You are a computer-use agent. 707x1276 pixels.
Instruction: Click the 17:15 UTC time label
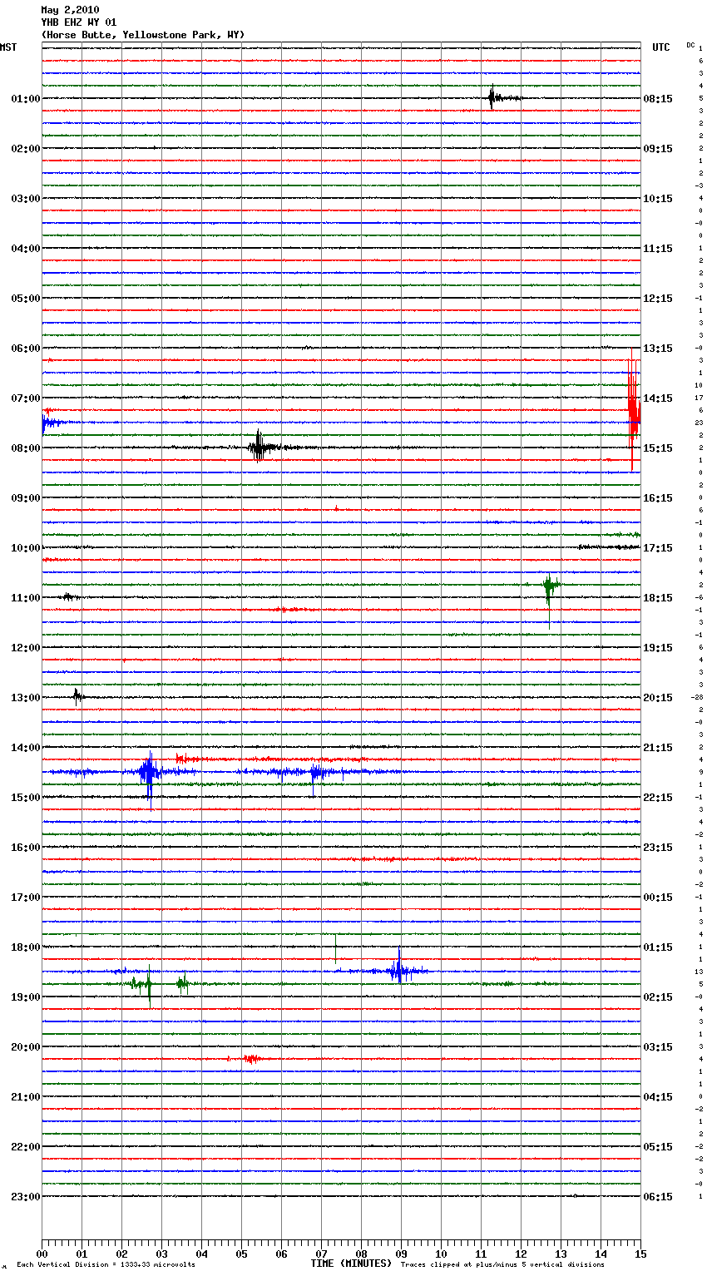pyautogui.click(x=658, y=548)
